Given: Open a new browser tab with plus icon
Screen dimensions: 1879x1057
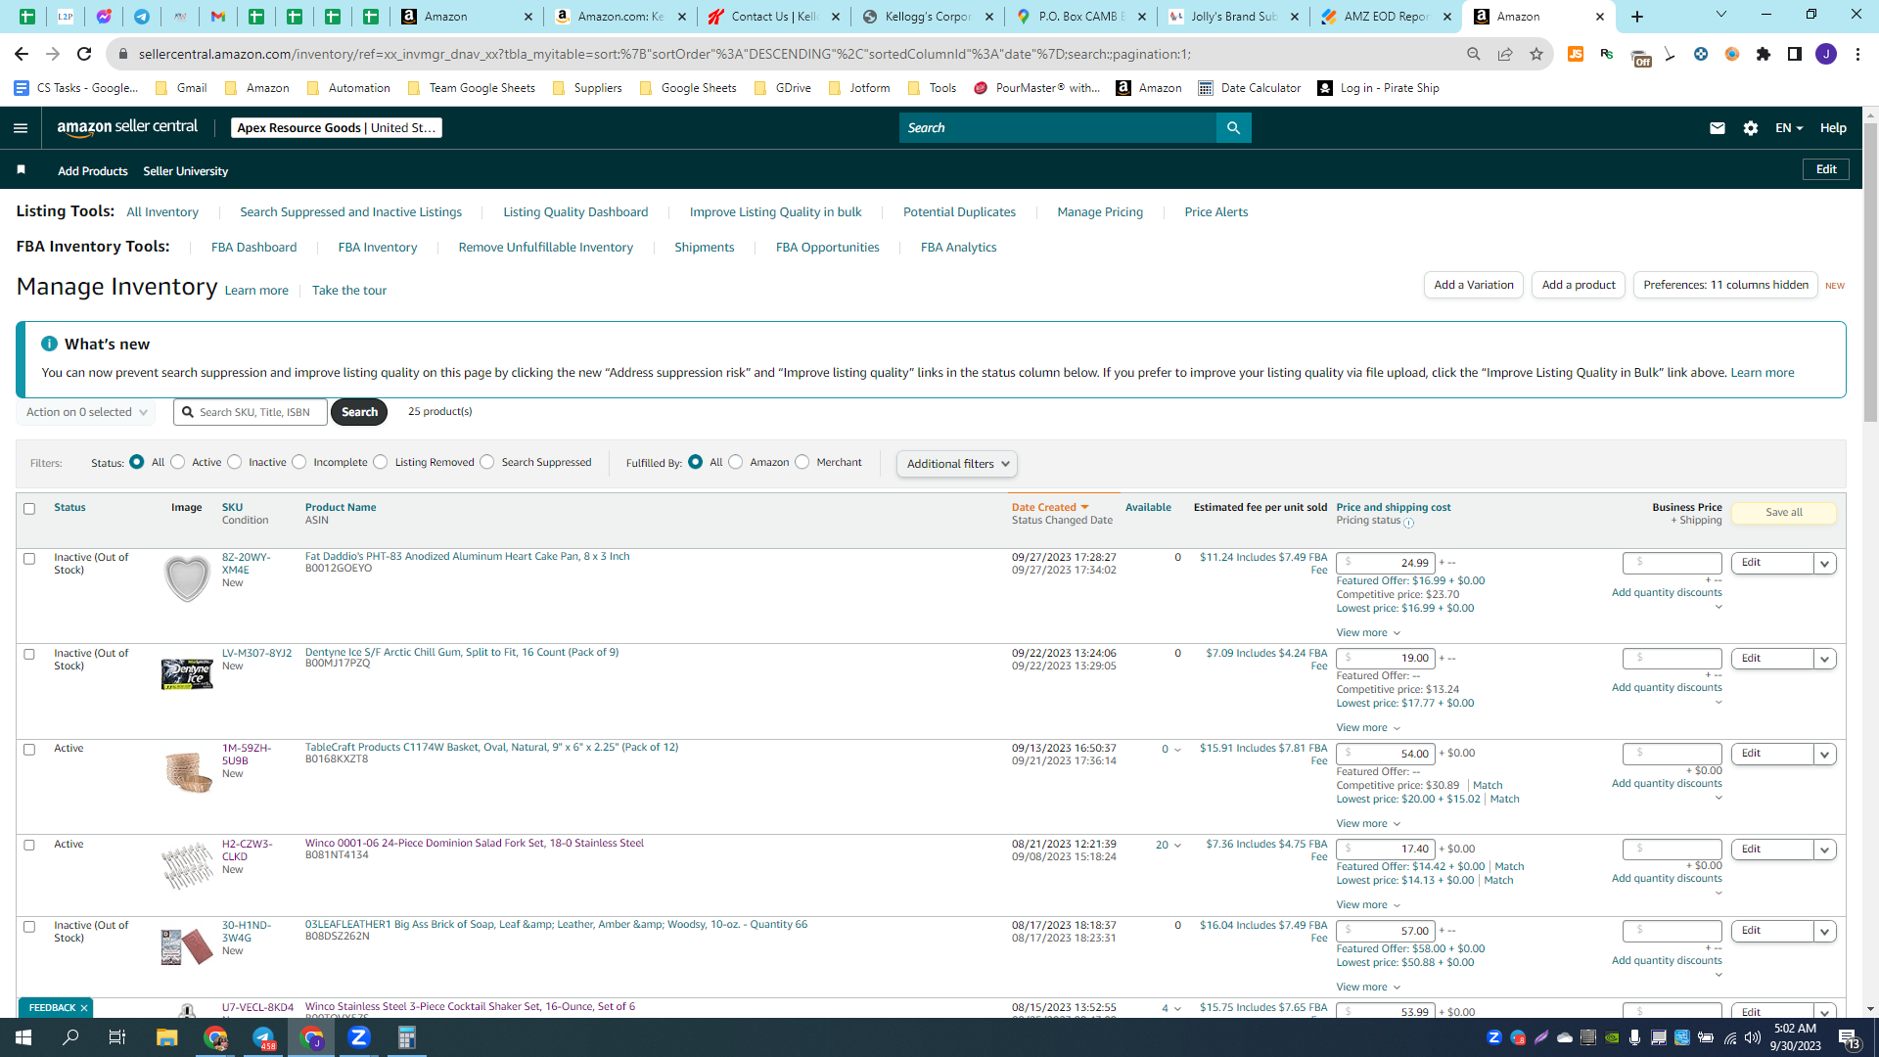Looking at the screenshot, I should pyautogui.click(x=1637, y=17).
